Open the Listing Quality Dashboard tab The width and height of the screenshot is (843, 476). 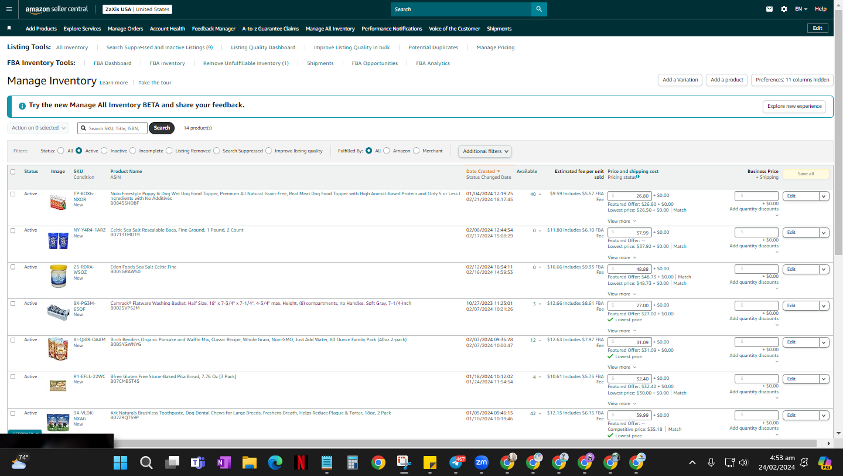pyautogui.click(x=263, y=47)
